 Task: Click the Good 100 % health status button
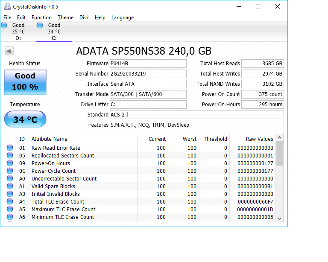point(25,82)
